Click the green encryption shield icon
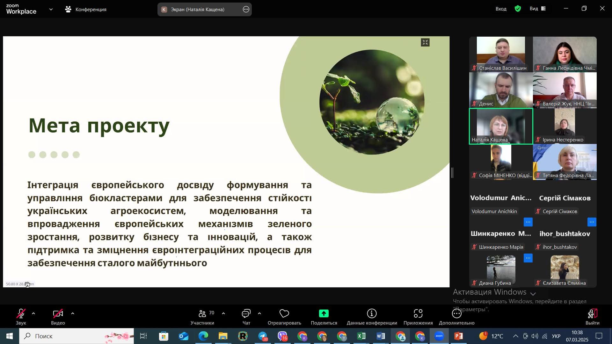 click(518, 9)
